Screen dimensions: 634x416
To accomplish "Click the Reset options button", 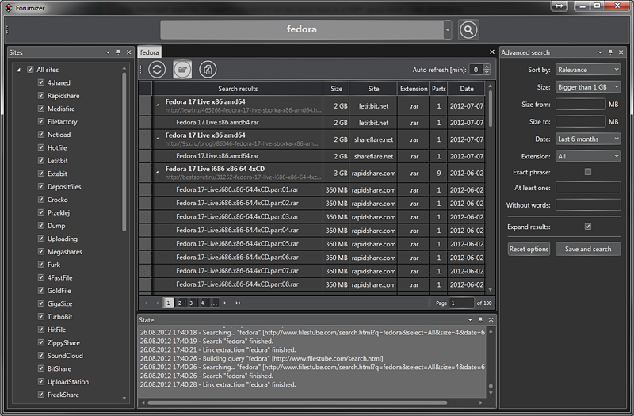I will pyautogui.click(x=529, y=249).
